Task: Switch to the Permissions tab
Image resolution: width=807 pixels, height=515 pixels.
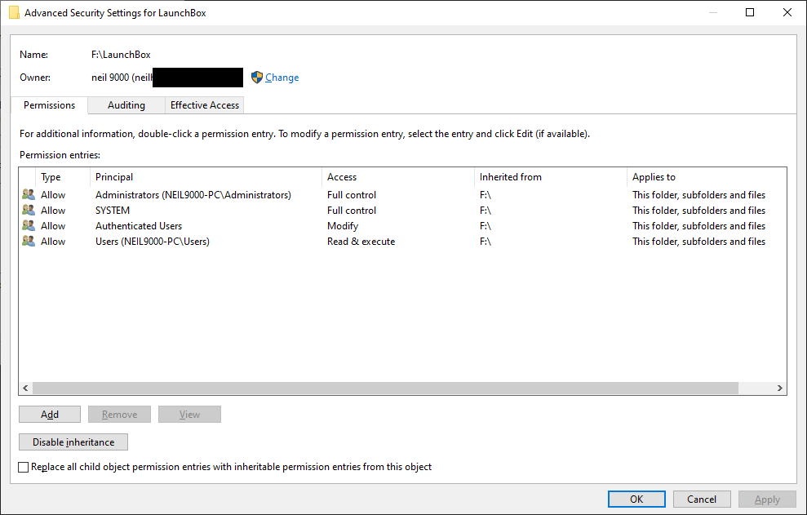Action: [x=50, y=105]
